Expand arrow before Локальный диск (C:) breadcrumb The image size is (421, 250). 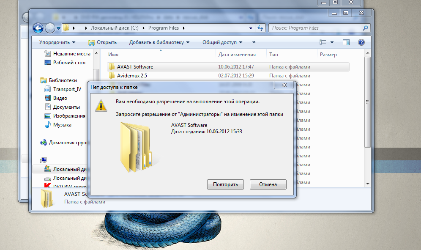pos(86,28)
